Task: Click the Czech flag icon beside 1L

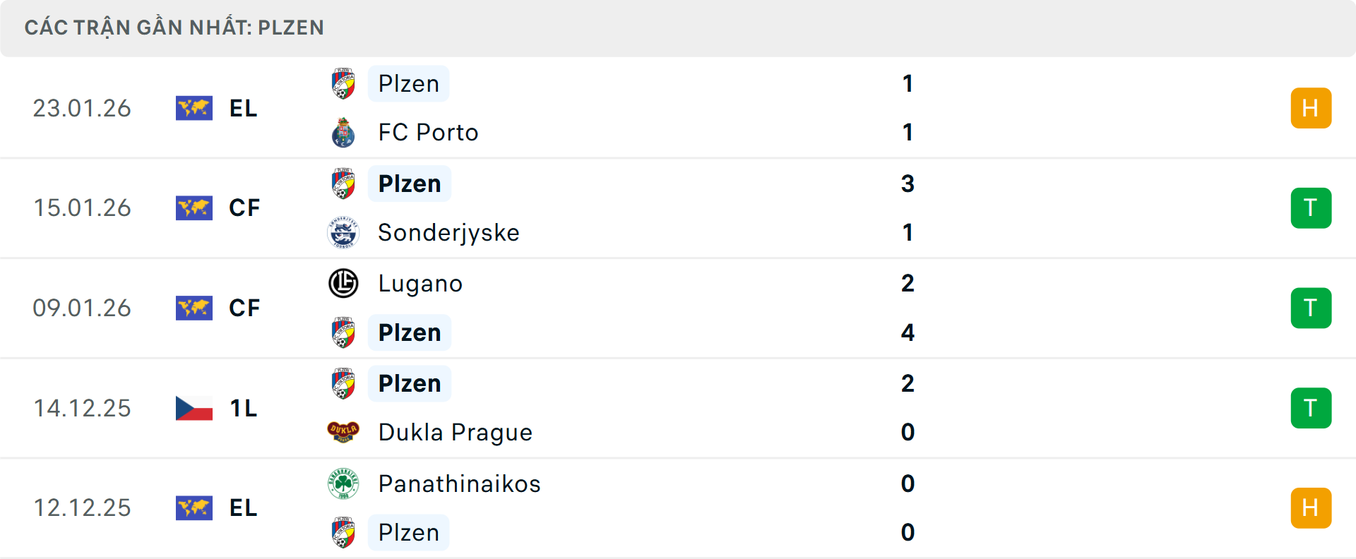Action: tap(194, 408)
